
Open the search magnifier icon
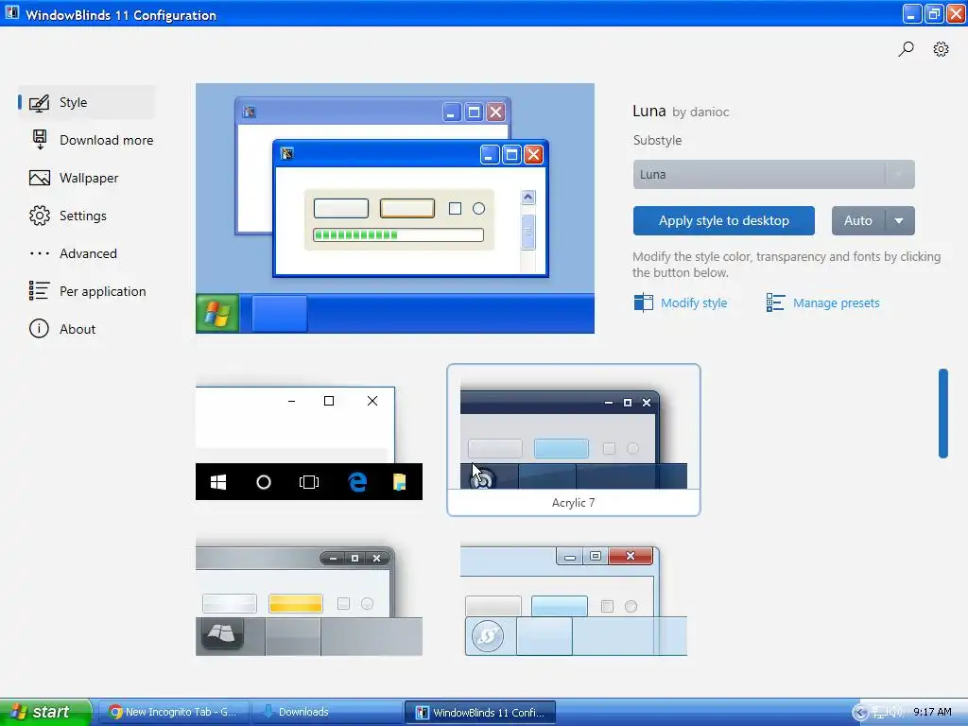point(906,49)
